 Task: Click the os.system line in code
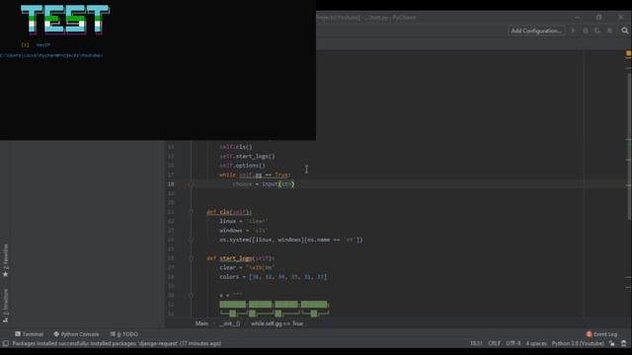(x=291, y=240)
